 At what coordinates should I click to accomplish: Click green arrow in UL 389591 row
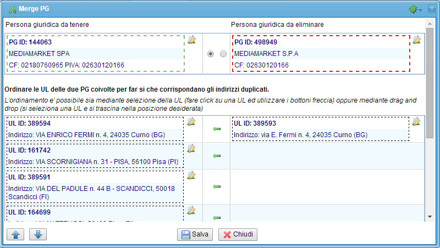click(x=217, y=187)
